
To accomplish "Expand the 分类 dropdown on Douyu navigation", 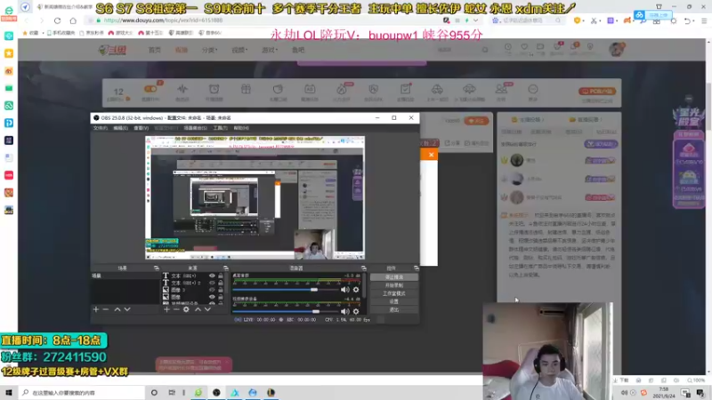I will pyautogui.click(x=209, y=50).
